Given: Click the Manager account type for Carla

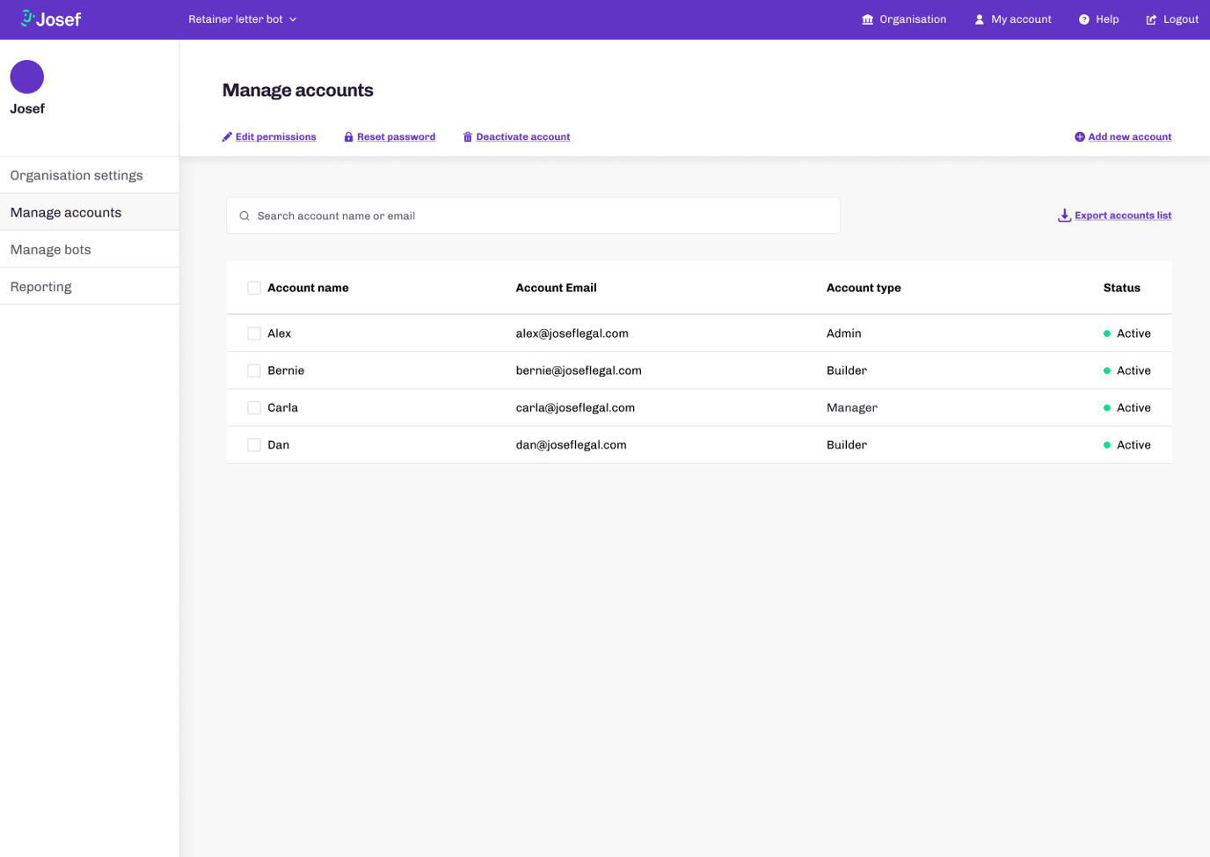Looking at the screenshot, I should coord(852,407).
